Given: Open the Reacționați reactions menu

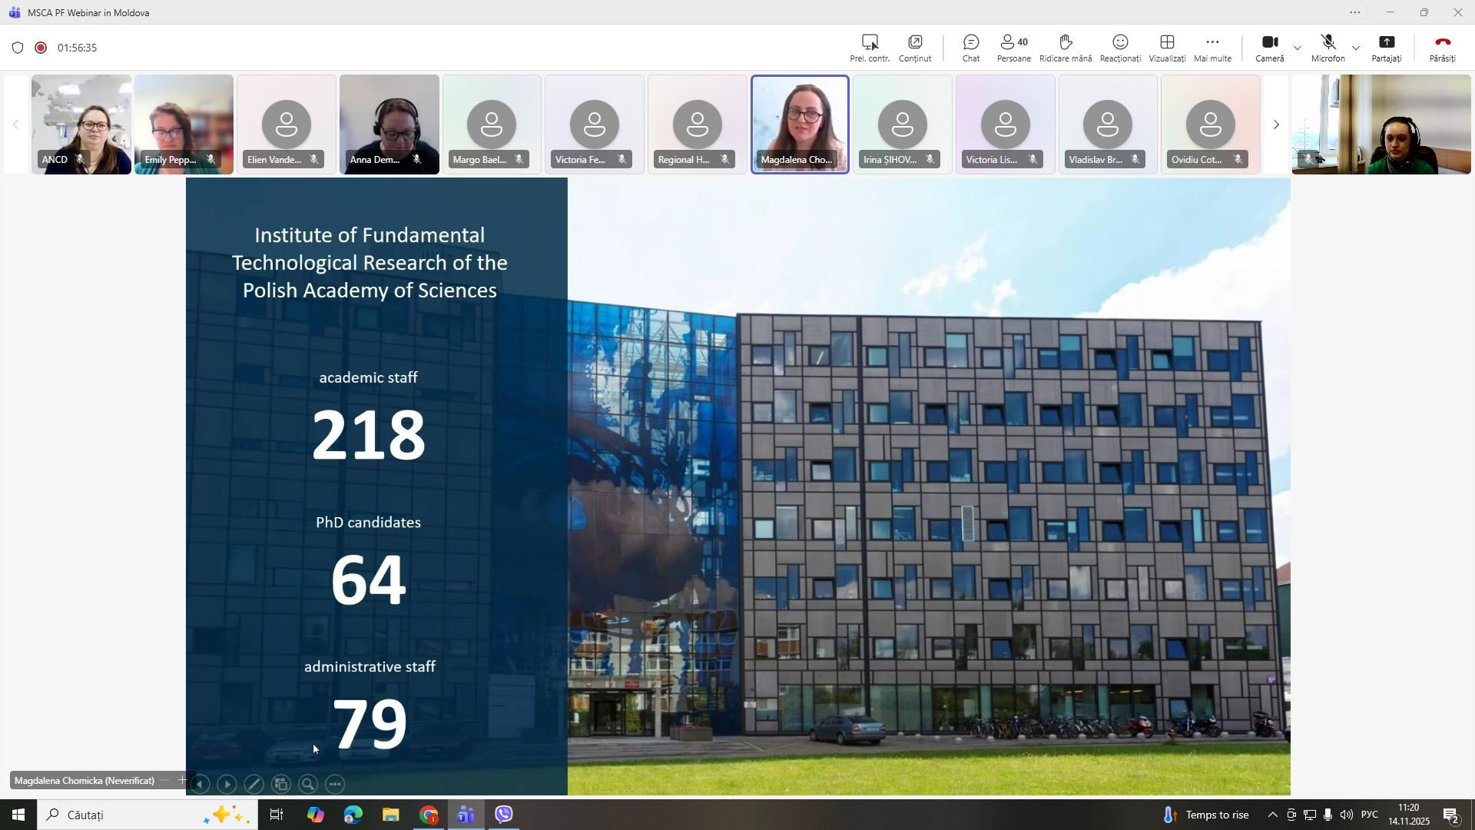Looking at the screenshot, I should click(1120, 48).
